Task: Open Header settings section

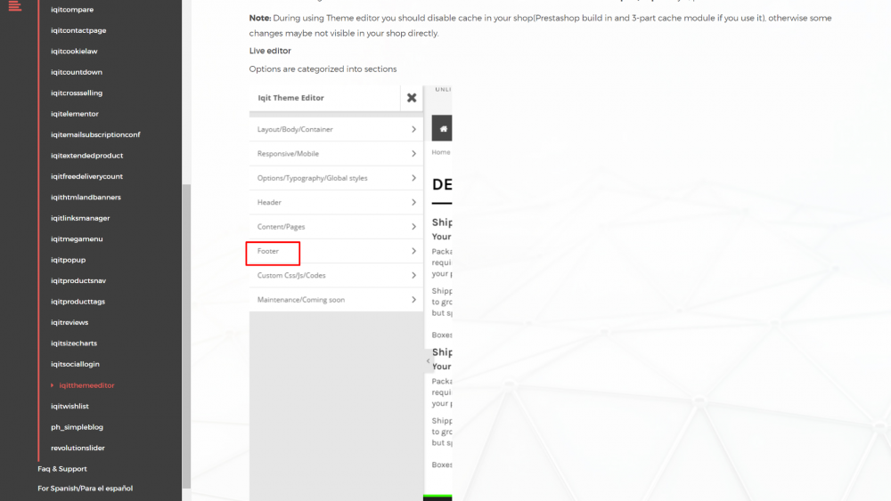Action: [x=336, y=203]
